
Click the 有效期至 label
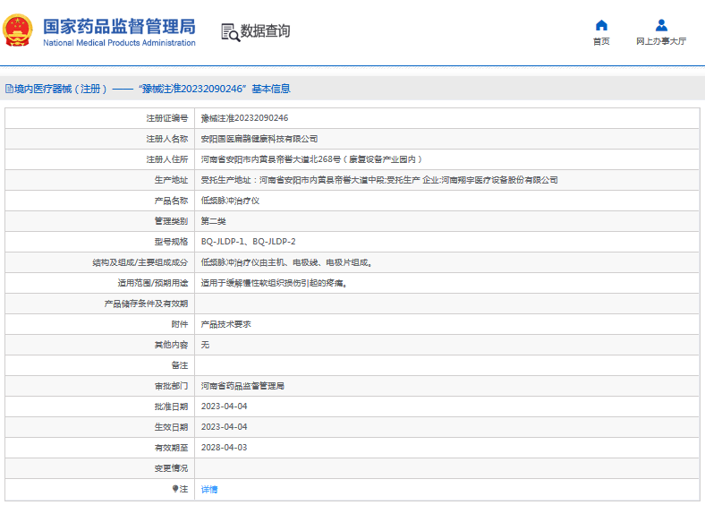171,448
